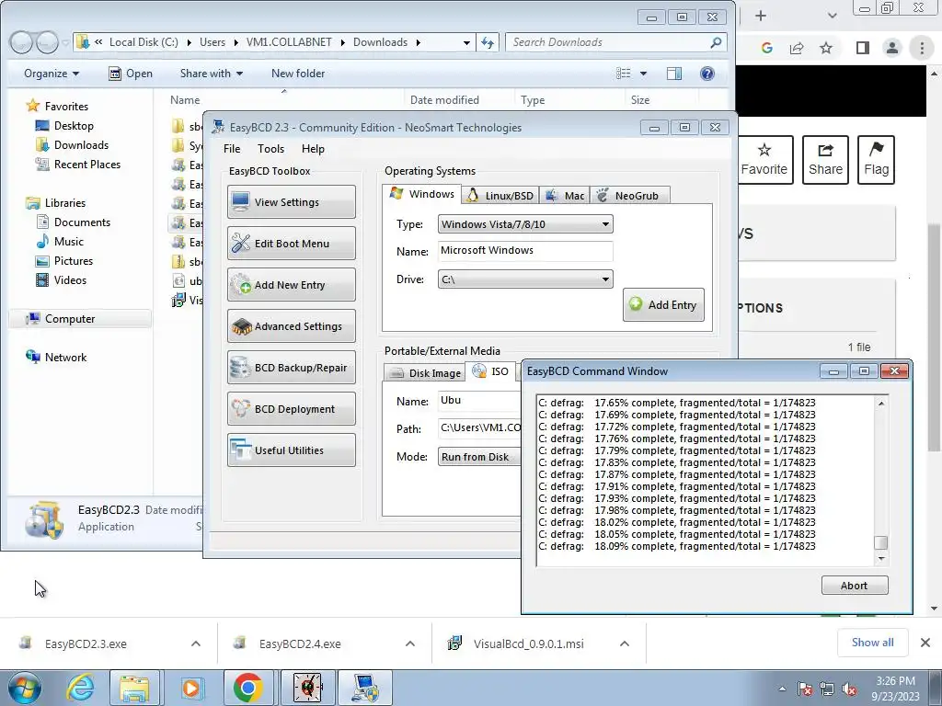The width and height of the screenshot is (942, 706).
Task: Expand the Drive dropdown
Action: point(525,279)
